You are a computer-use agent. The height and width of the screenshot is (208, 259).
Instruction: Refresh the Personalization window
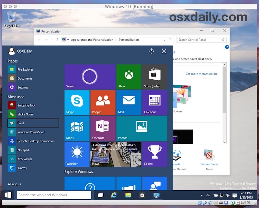[x=170, y=40]
